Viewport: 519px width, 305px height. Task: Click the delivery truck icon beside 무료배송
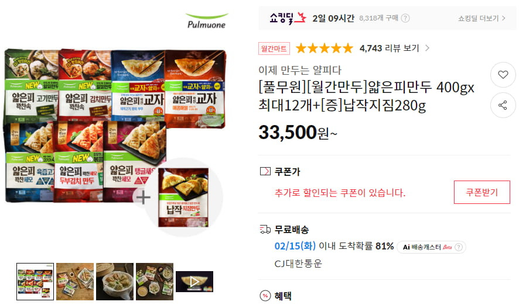tap(265, 229)
